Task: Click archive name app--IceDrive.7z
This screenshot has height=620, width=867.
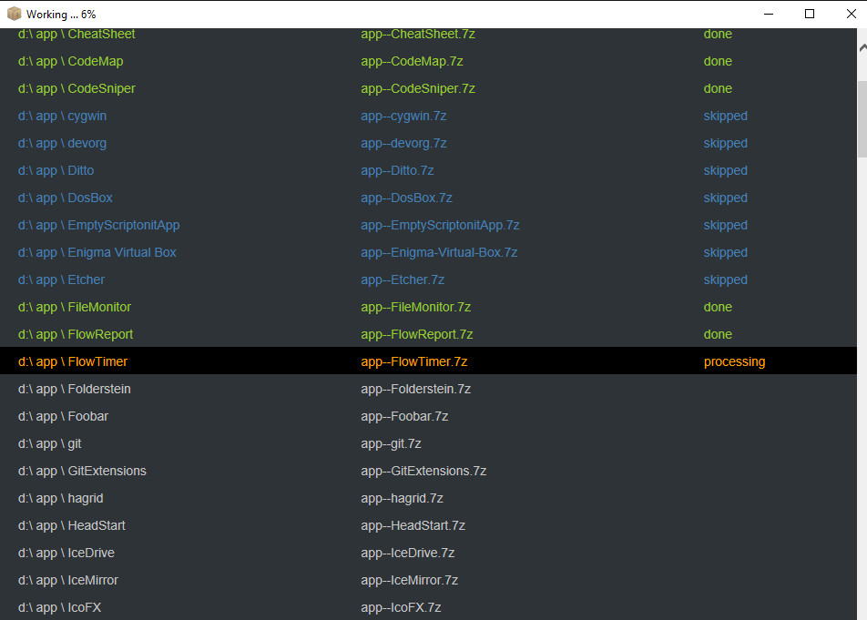Action: click(407, 554)
